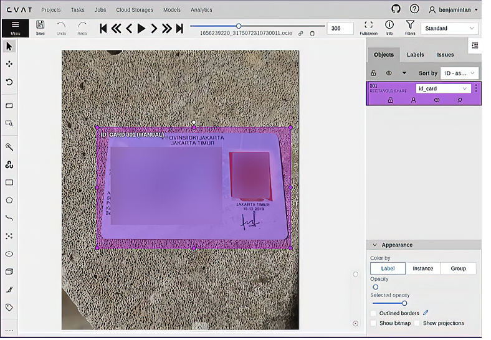The width and height of the screenshot is (491, 340).
Task: Open the benjamintan user menu
Action: 454,10
